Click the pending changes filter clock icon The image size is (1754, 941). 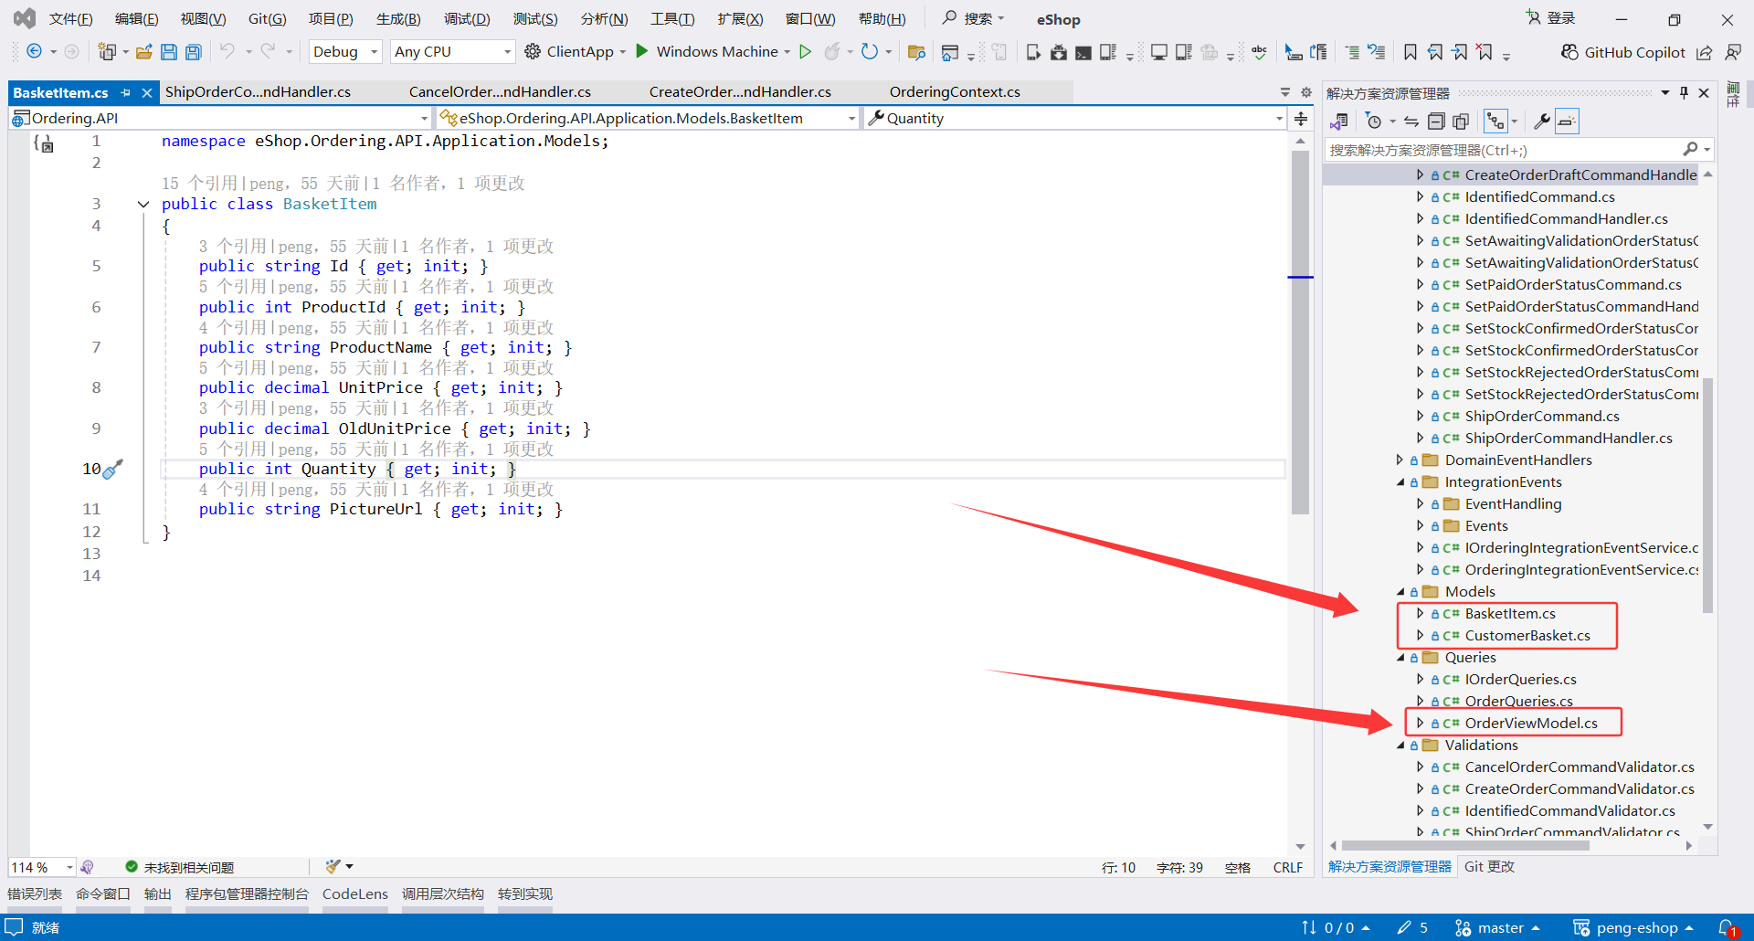(1373, 122)
